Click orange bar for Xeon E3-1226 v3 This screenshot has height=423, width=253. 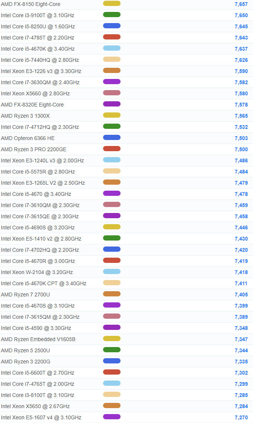coord(112,70)
